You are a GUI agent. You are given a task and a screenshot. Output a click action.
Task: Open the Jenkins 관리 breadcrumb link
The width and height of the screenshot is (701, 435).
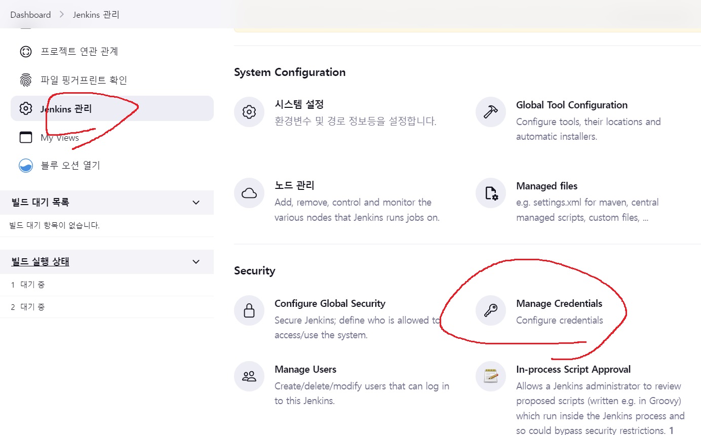tap(96, 15)
